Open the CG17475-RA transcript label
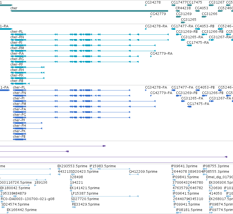 point(198,43)
